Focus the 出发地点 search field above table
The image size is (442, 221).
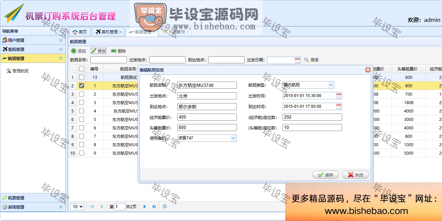[168, 60]
